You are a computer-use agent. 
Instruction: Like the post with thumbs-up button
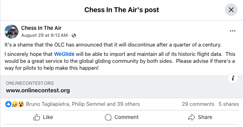click(x=43, y=117)
